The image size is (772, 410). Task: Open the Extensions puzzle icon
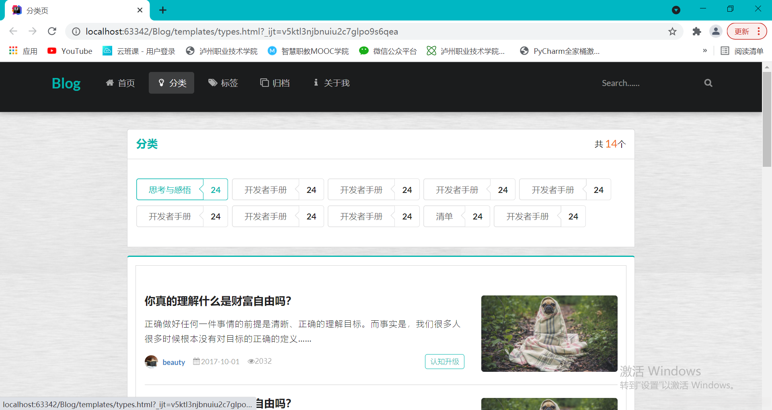pyautogui.click(x=697, y=31)
